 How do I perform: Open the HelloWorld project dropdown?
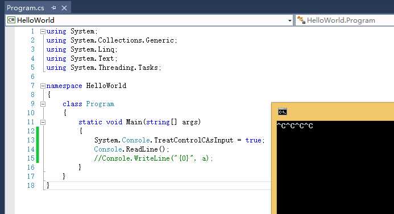click(x=290, y=20)
